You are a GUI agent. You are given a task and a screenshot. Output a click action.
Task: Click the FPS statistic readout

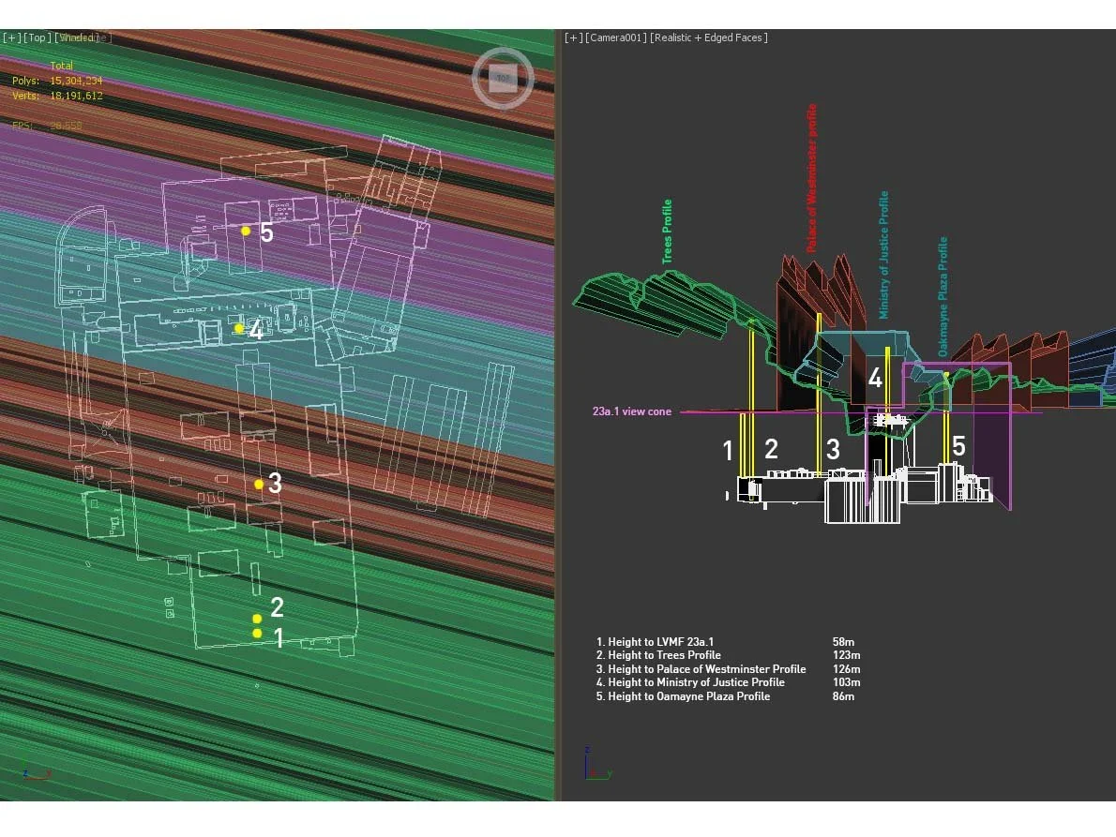[47, 126]
